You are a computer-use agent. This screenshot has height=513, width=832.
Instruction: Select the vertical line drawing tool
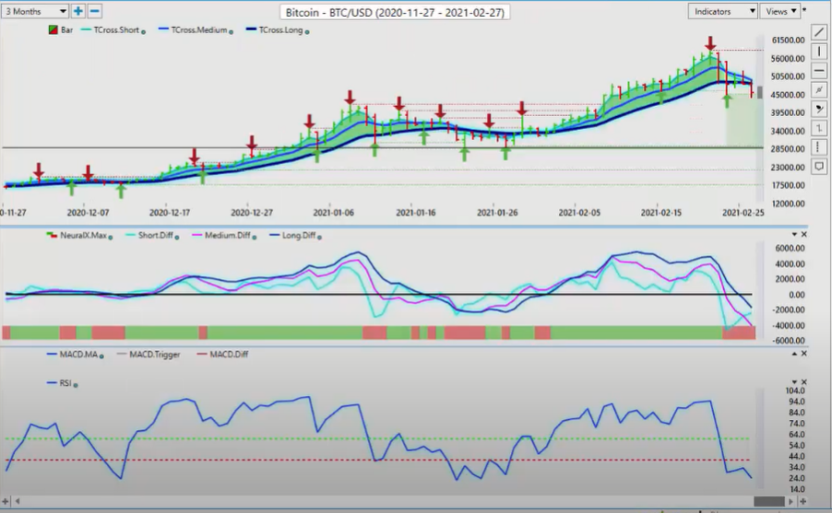(x=819, y=52)
